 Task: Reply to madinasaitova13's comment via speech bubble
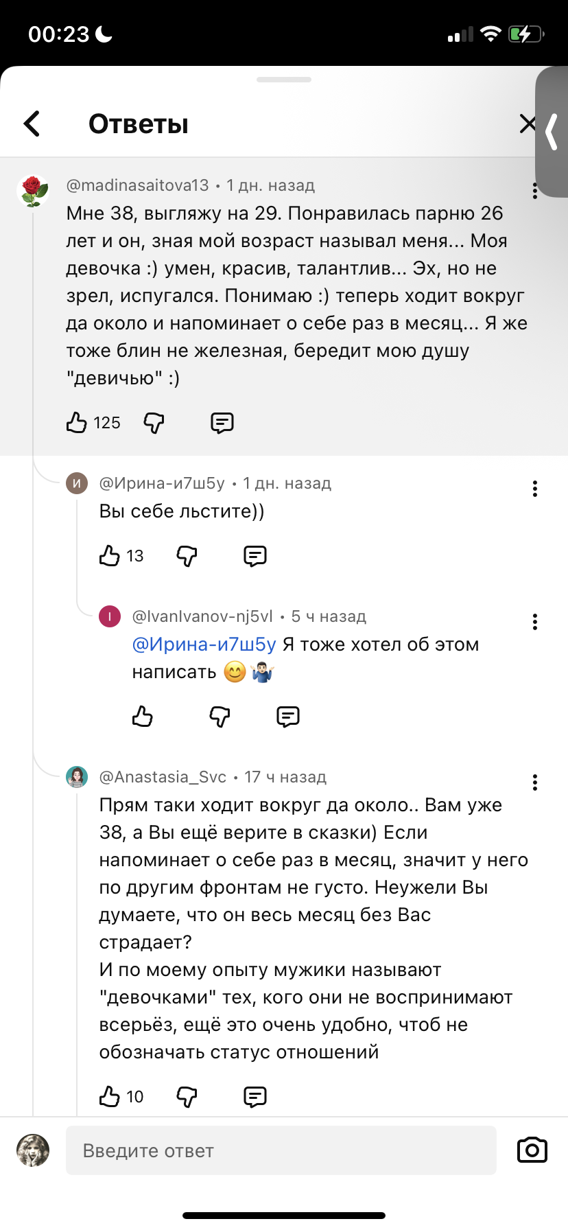point(222,423)
